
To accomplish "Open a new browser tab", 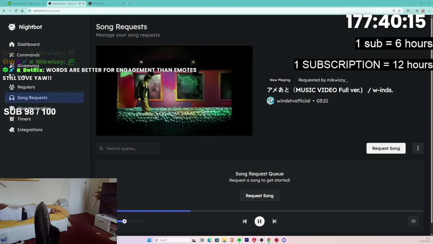I will pos(130,3).
